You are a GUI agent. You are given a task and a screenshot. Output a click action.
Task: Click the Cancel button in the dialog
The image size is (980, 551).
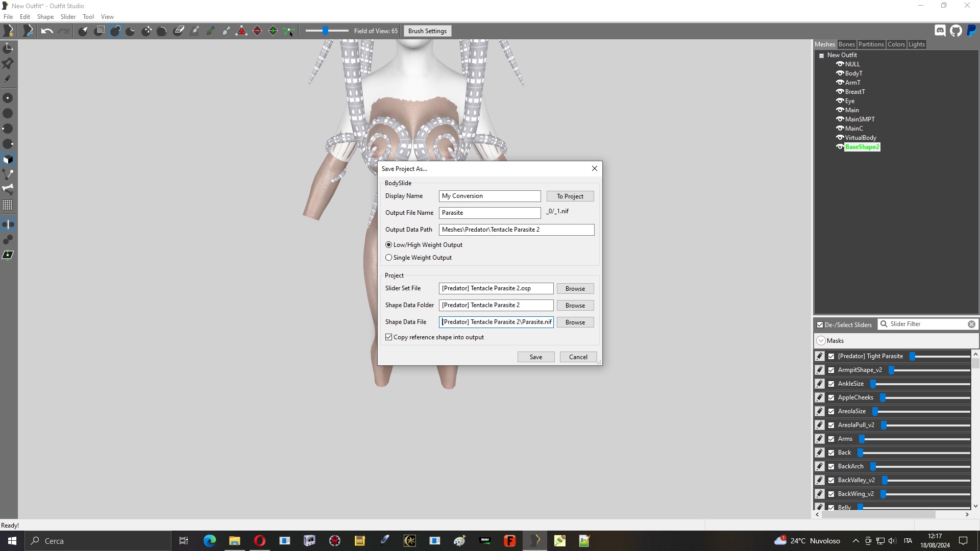pyautogui.click(x=578, y=357)
